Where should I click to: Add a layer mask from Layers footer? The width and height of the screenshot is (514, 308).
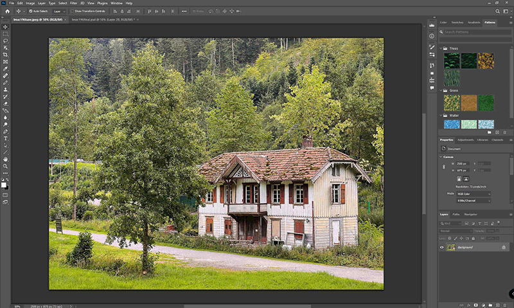[475, 305]
